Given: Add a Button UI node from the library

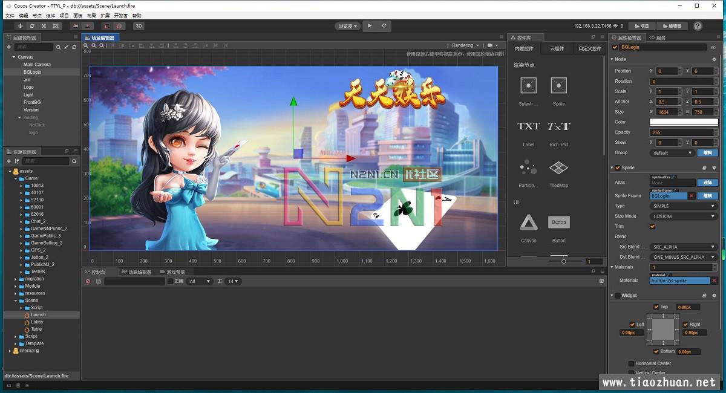Looking at the screenshot, I should pyautogui.click(x=558, y=222).
